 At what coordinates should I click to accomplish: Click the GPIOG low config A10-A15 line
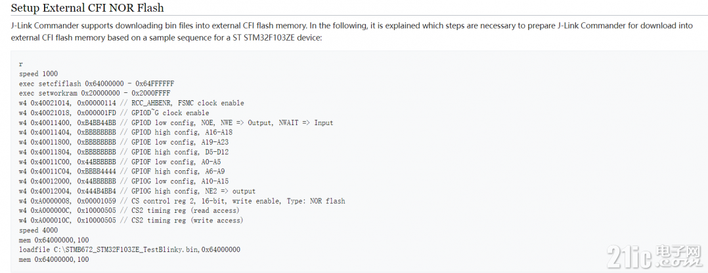(x=123, y=181)
